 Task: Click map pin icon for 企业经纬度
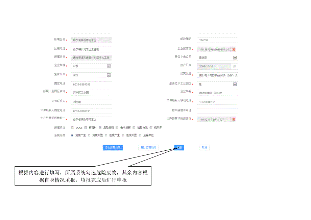click(234, 49)
